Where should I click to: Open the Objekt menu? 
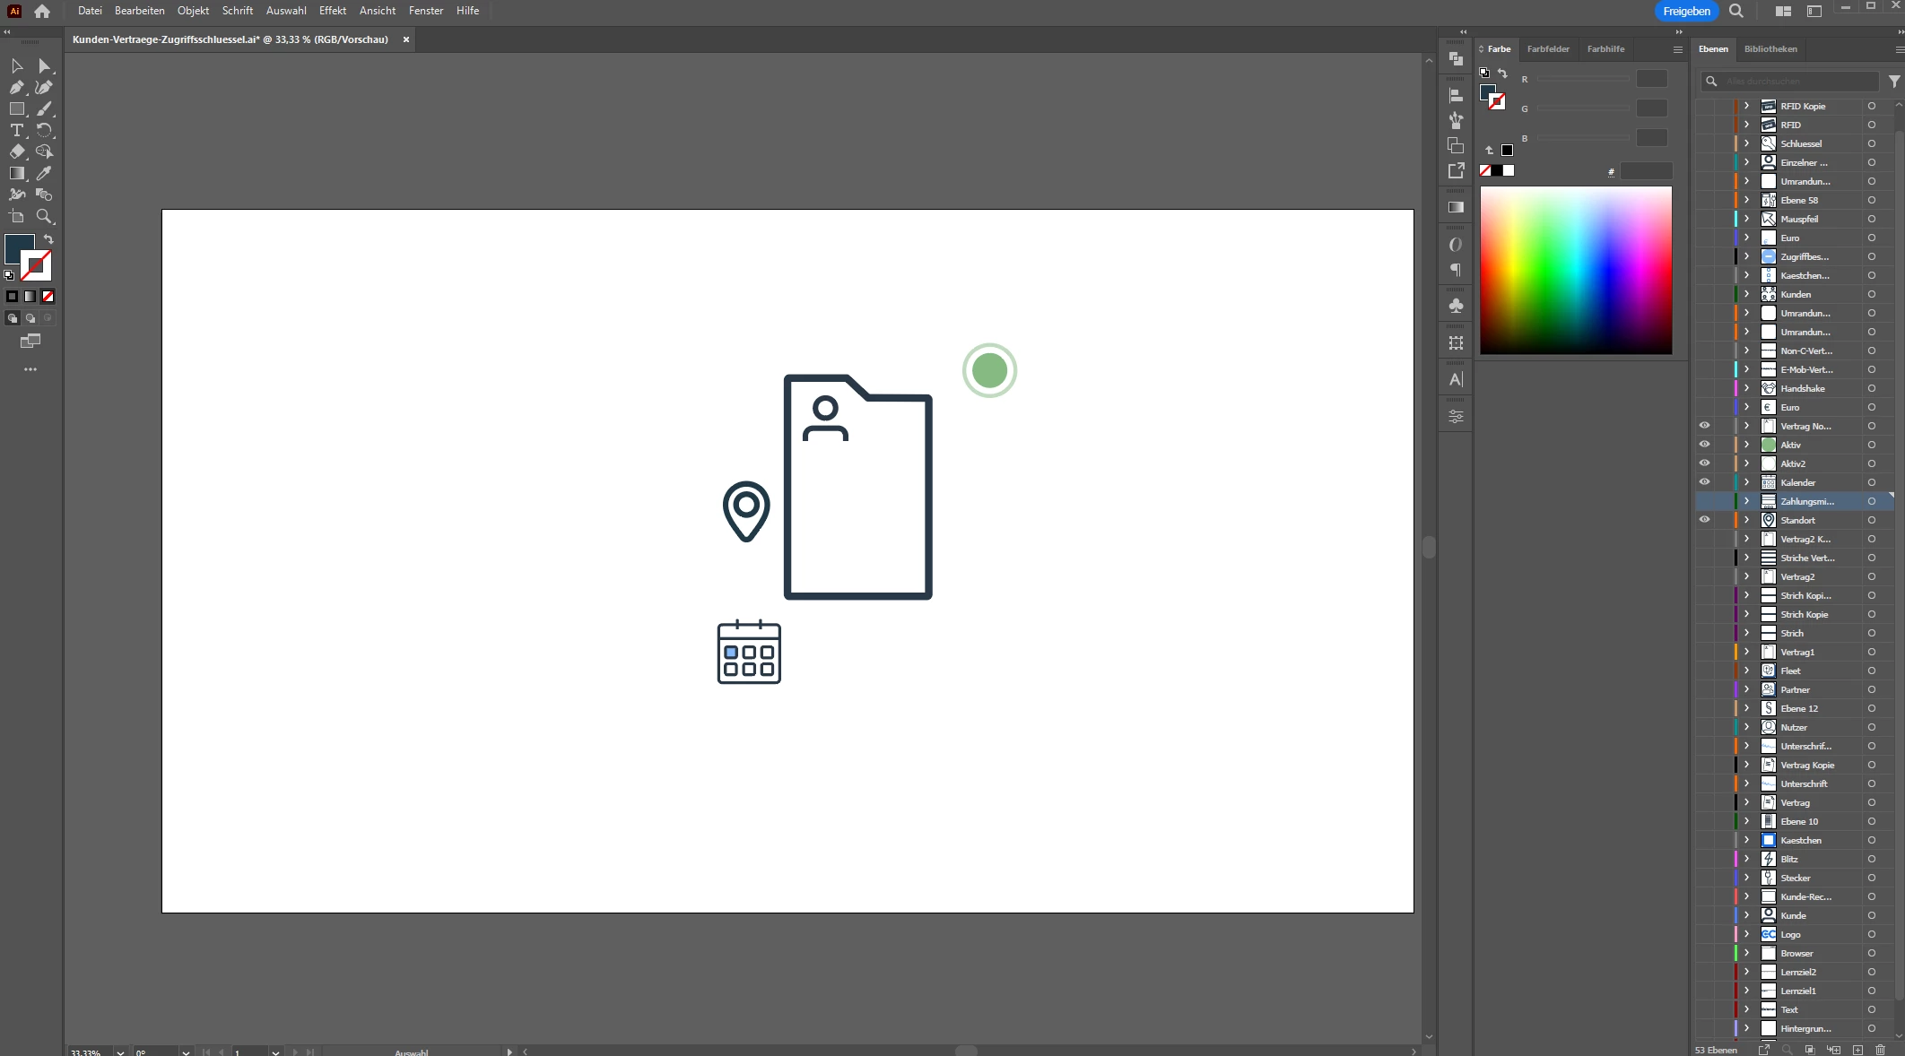193,11
